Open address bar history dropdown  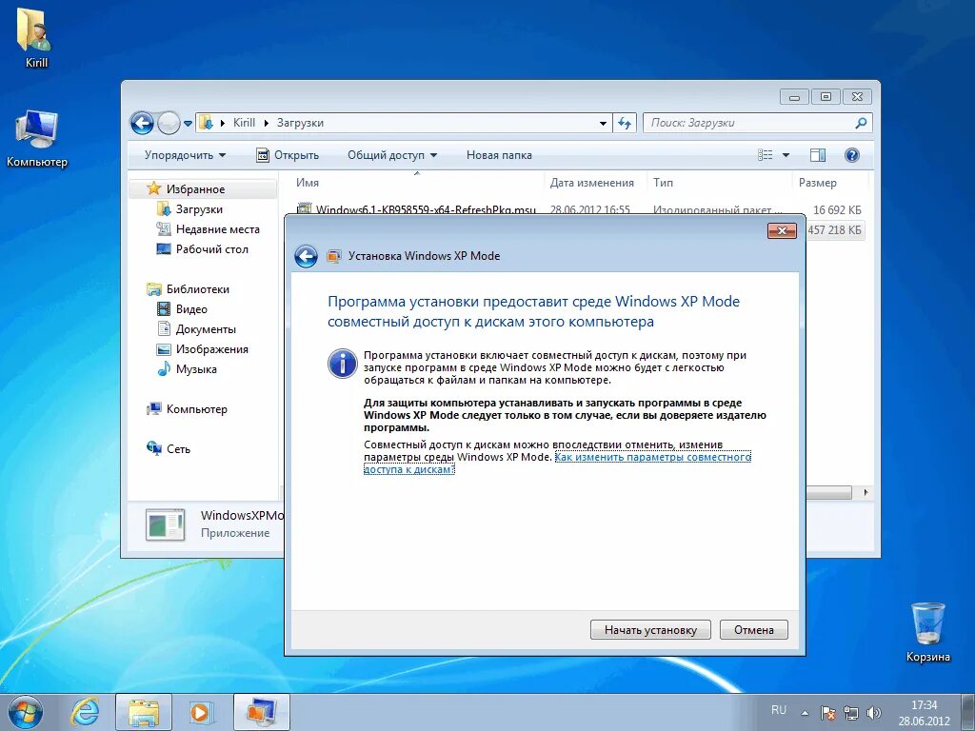603,123
